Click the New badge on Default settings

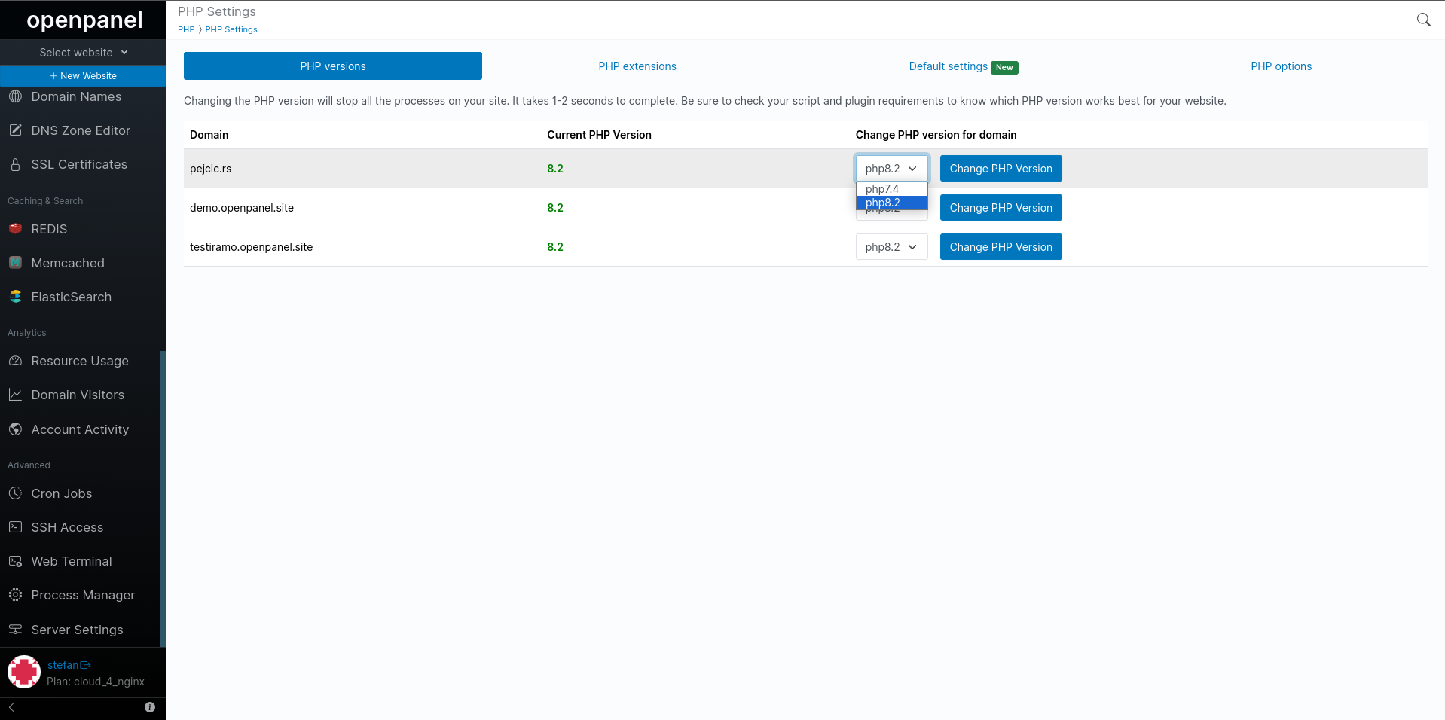tap(1004, 67)
